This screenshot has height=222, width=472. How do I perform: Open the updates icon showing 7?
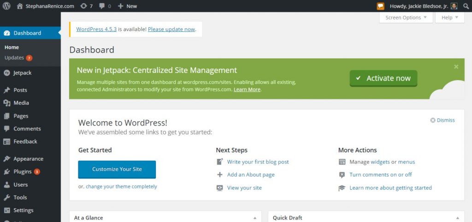[x=83, y=6]
